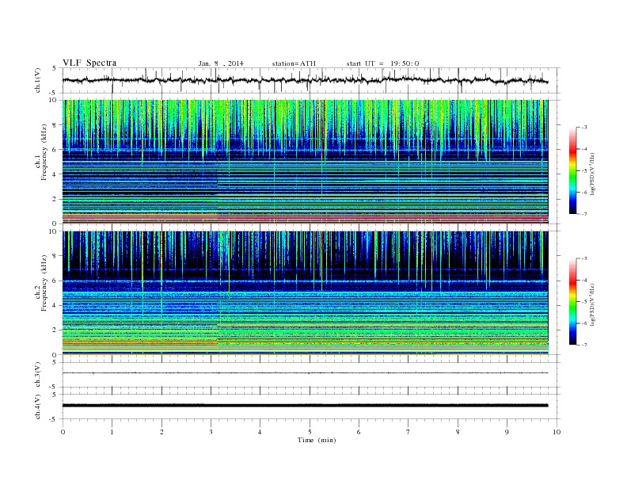Click the "station=ATH" label
Screen dimensions: 627x485
click(x=294, y=63)
